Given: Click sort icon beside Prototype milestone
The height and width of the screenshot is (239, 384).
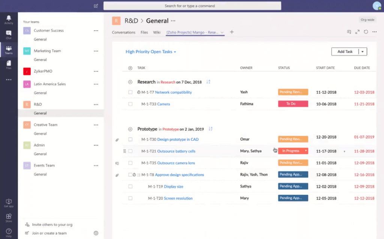Looking at the screenshot, I should (x=210, y=129).
